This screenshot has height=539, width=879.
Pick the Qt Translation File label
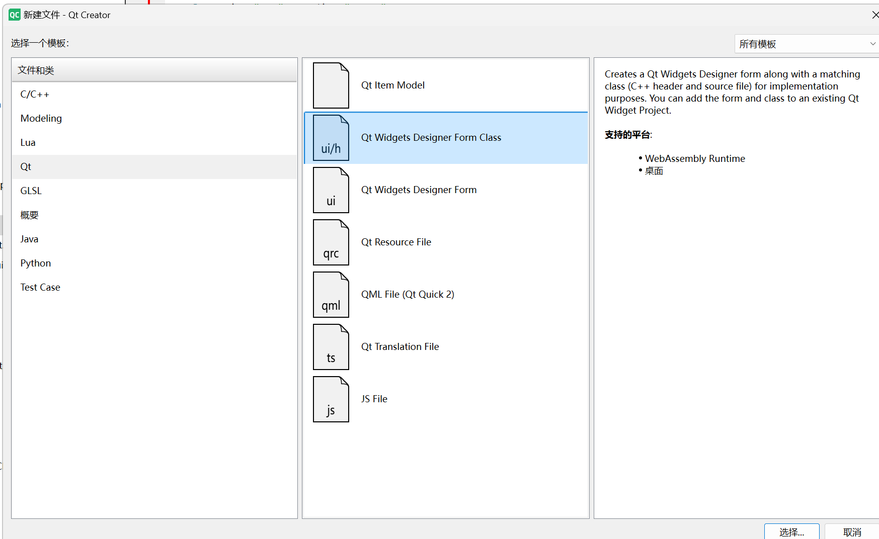tap(400, 347)
